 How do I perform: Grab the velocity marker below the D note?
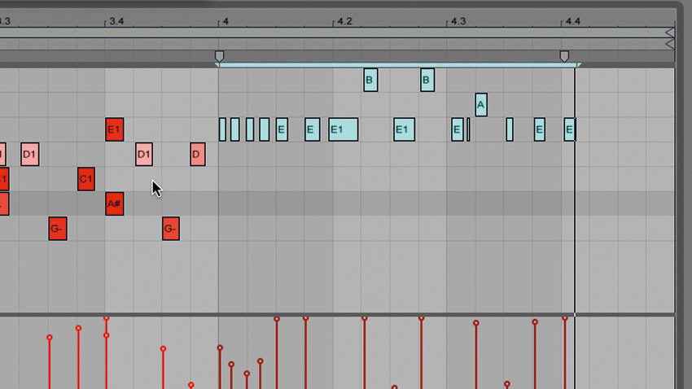click(x=191, y=385)
